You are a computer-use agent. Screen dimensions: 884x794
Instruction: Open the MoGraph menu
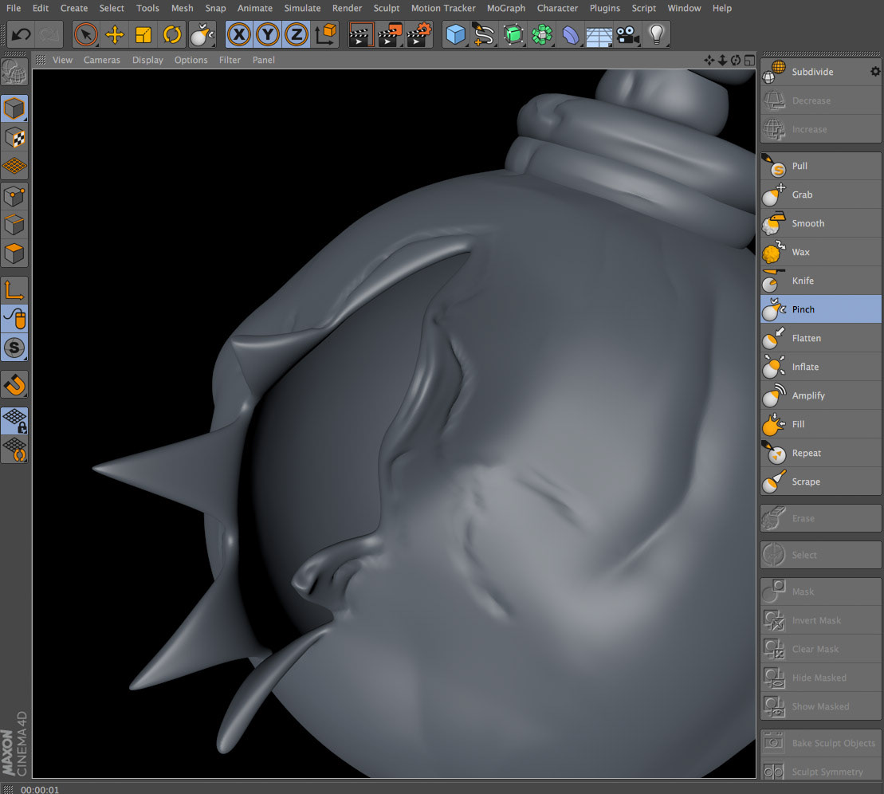click(x=505, y=8)
